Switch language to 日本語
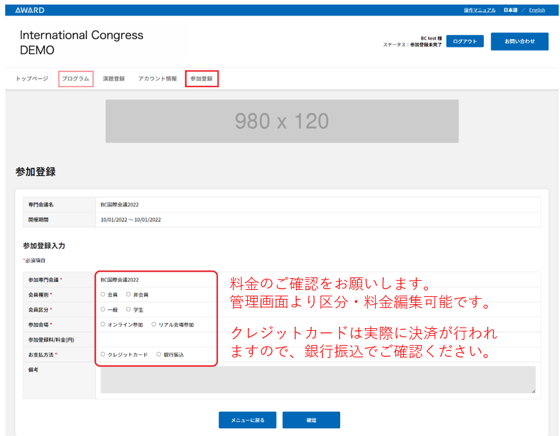Screen dimensions: 560x436 tap(510, 10)
